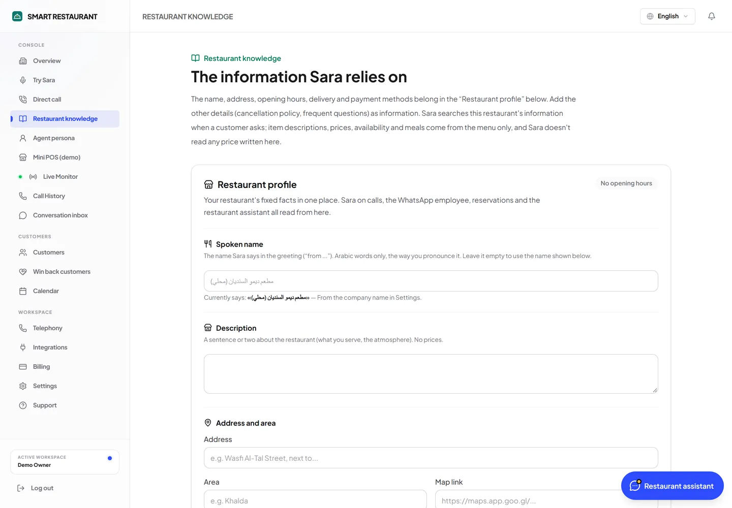The height and width of the screenshot is (508, 732).
Task: Click the Restaurant profile heading
Action: point(257,185)
